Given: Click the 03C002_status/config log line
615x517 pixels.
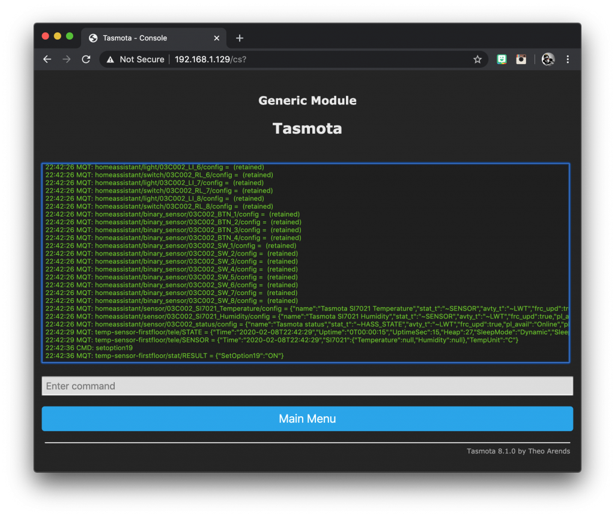Looking at the screenshot, I should point(307,324).
